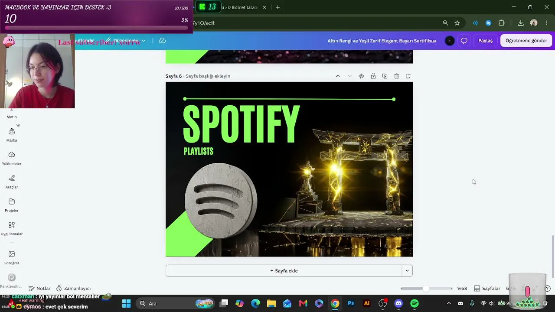Open the Yüklemeler uploads panel
Screen dimensions: 555x312
click(x=12, y=158)
